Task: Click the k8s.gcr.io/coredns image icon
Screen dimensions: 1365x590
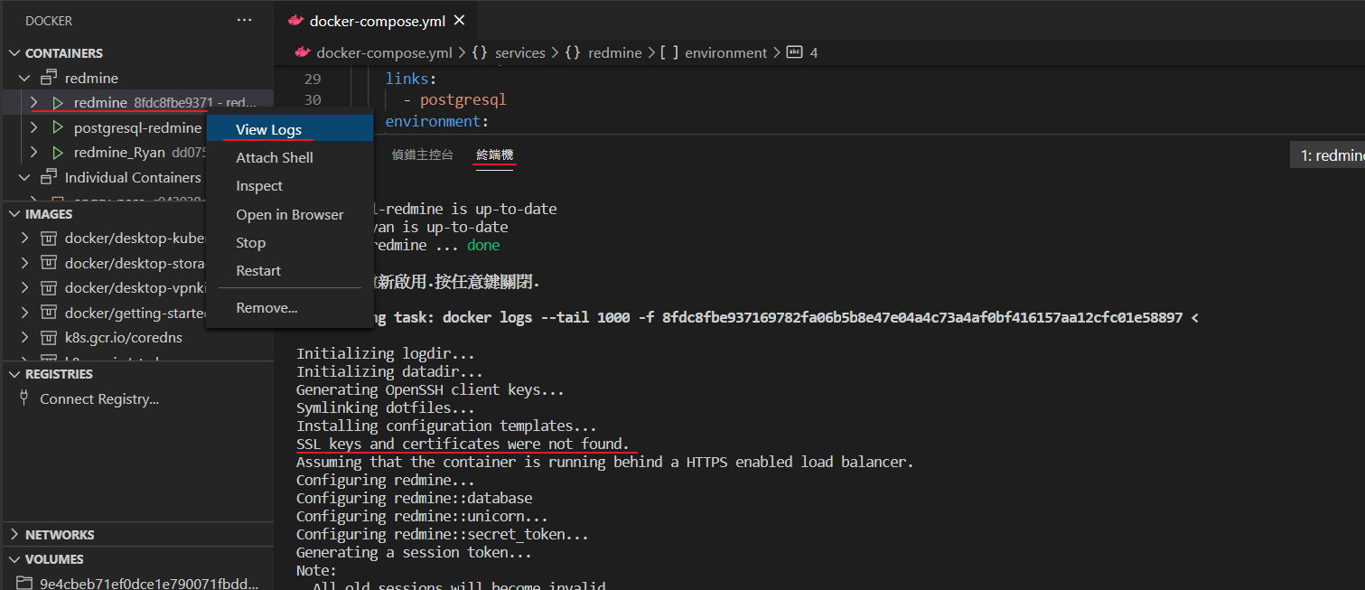Action: 49,337
